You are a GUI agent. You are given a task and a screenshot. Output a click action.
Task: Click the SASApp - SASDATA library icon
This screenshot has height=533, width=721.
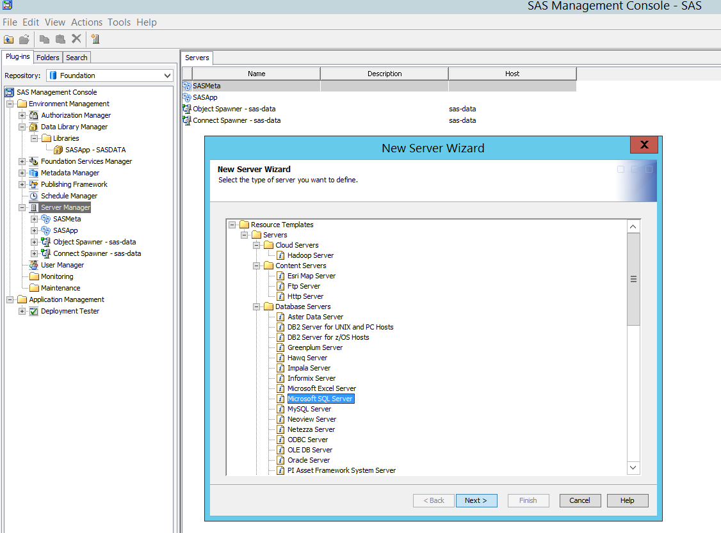tap(58, 150)
